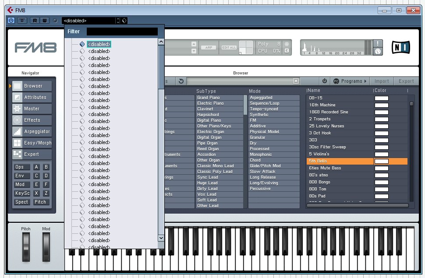Select operator A button
The image size is (425, 278).
[x=36, y=167]
